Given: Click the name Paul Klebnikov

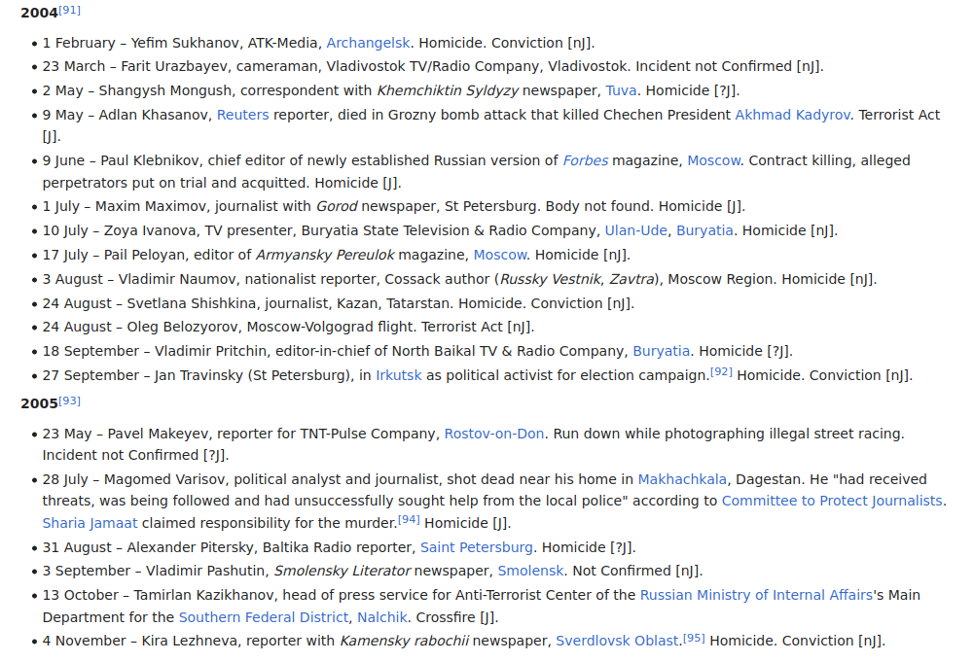Looking at the screenshot, I should coord(150,160).
